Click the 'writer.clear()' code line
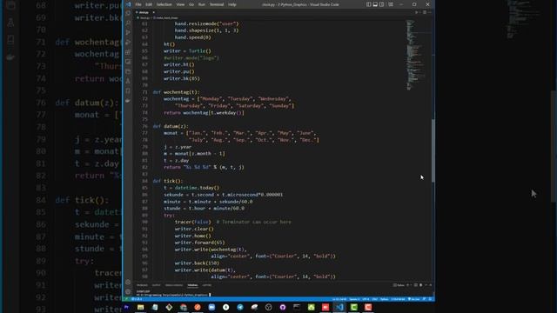The width and height of the screenshot is (557, 313). [x=194, y=229]
